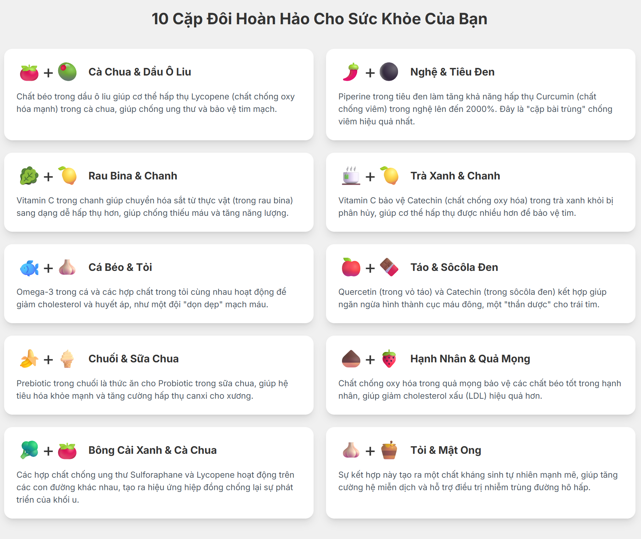641x539 pixels.
Task: Click the "Nghệ & Tiêu Đen" heading
Action: coord(452,72)
